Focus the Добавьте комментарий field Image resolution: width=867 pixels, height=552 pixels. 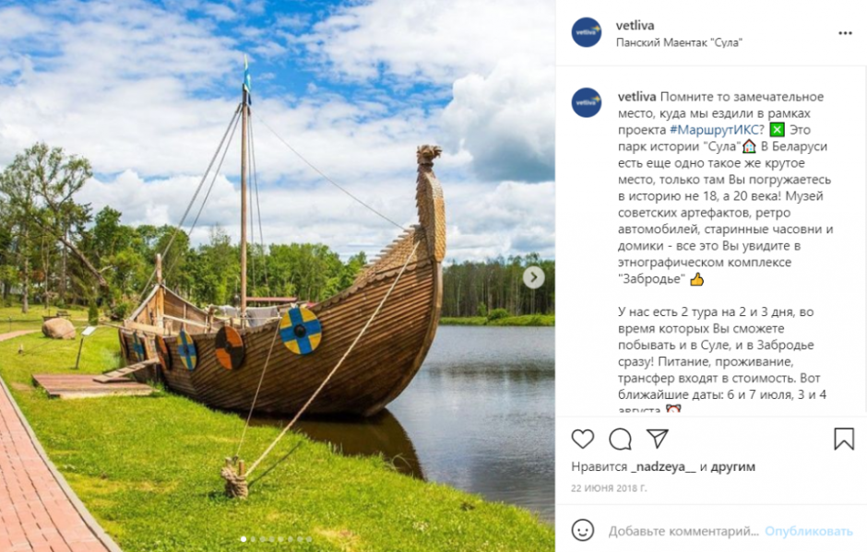coord(683,531)
